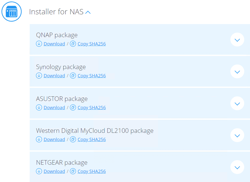This screenshot has width=250, height=182.
Task: Download the Western Digital MyCloud DL2100 package
Action: click(54, 139)
